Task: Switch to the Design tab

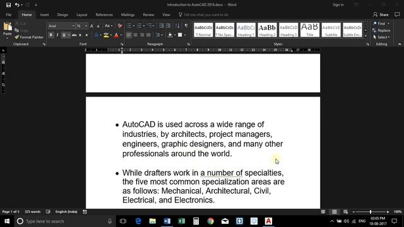Action: coord(62,15)
